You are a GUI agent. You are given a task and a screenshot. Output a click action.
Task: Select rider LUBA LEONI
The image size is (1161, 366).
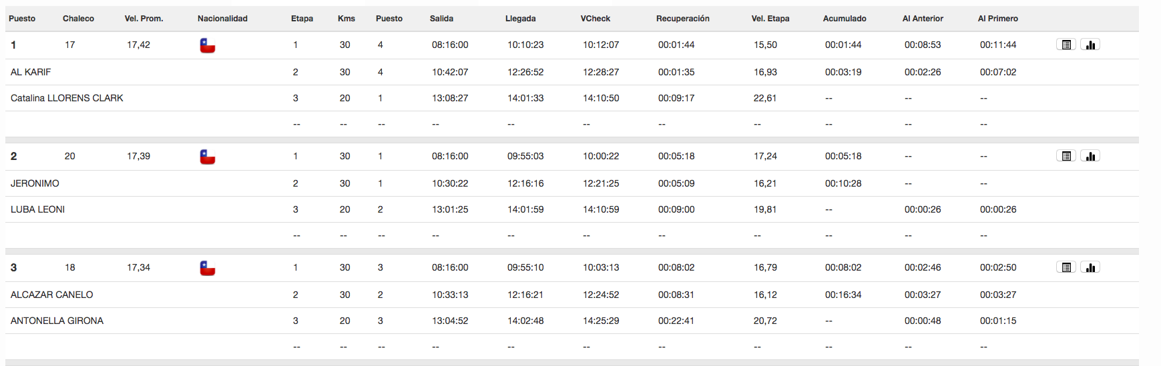click(37, 209)
